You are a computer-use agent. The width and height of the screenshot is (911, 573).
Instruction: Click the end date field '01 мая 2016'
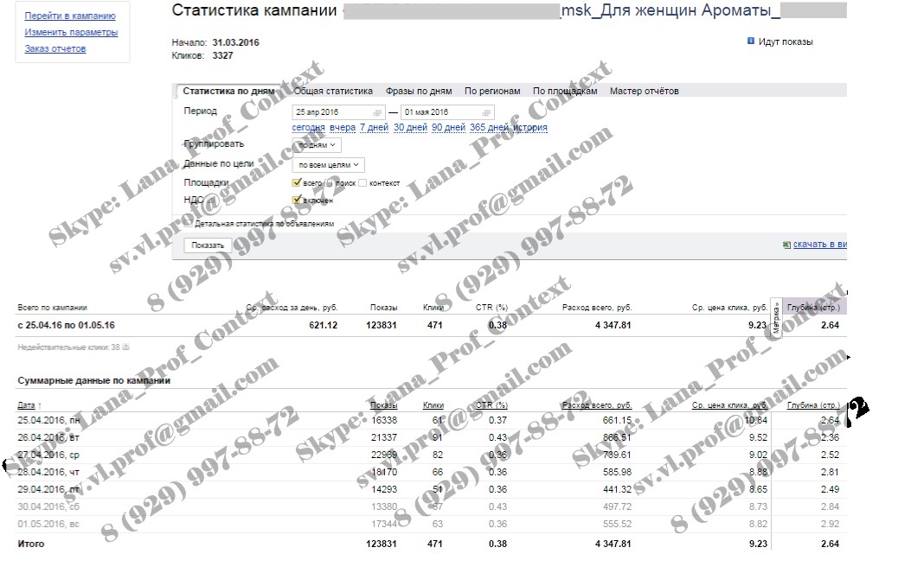point(447,112)
